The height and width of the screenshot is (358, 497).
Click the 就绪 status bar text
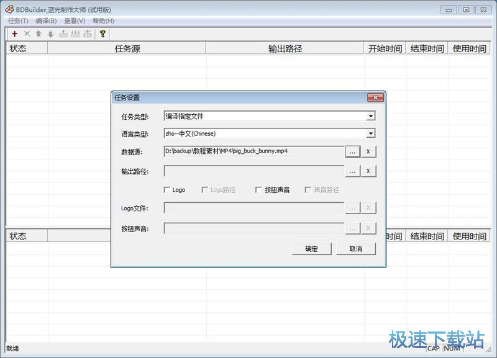coord(12,348)
